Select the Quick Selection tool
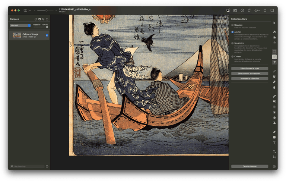Viewport: 286px width, 182px height. 274,62
